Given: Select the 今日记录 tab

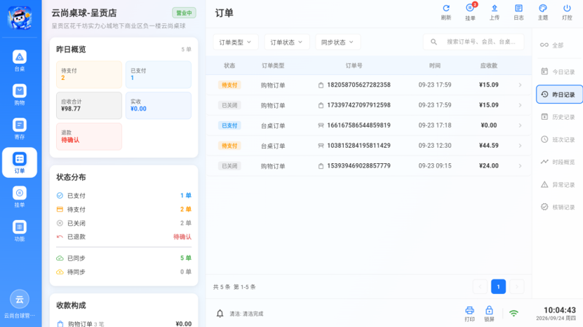Looking at the screenshot, I should point(559,71).
